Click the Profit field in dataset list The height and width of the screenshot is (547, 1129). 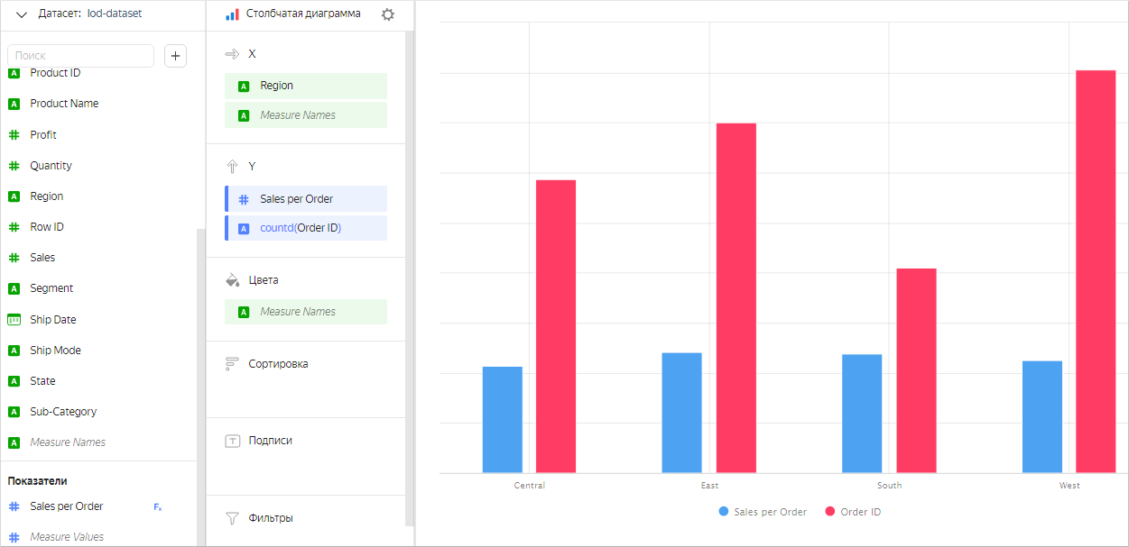[43, 135]
